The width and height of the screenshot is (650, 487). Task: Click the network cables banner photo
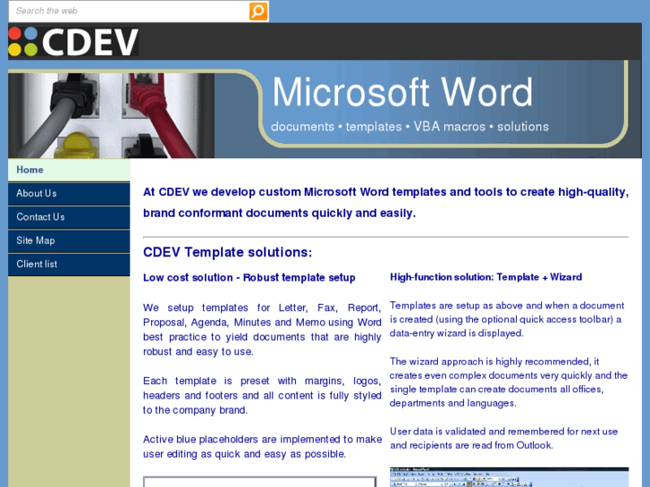click(111, 115)
